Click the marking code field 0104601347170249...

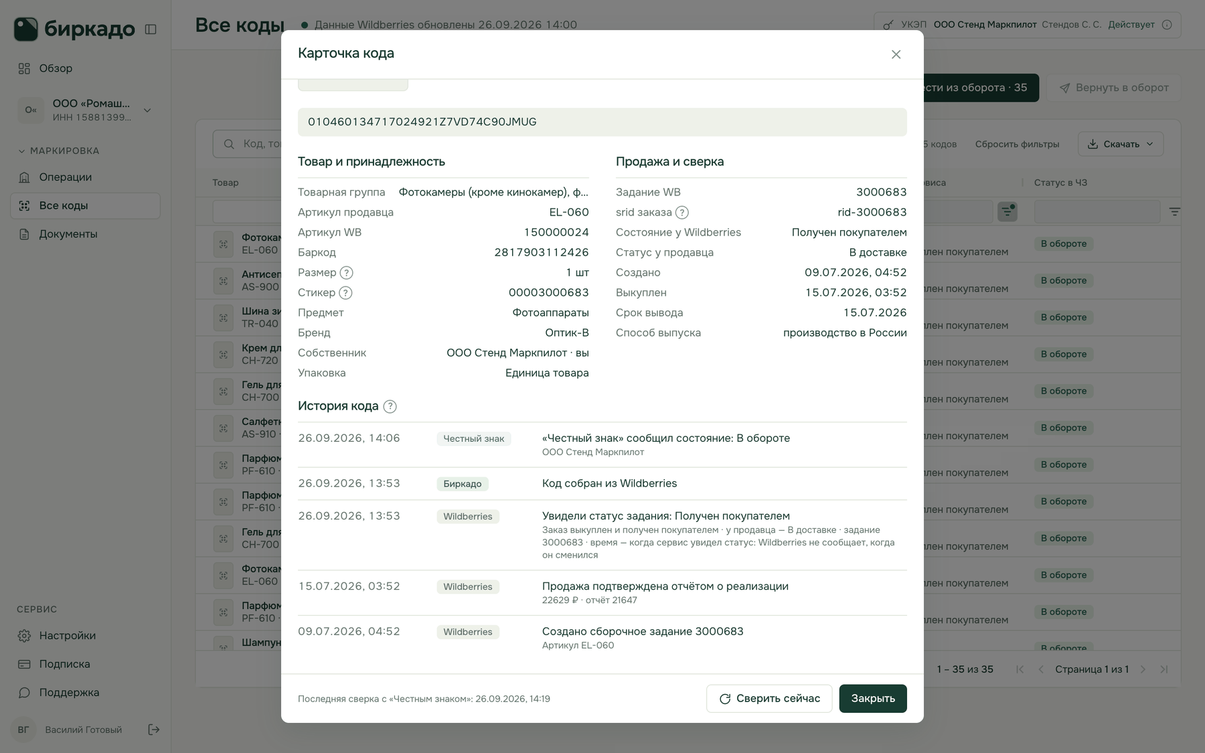602,122
